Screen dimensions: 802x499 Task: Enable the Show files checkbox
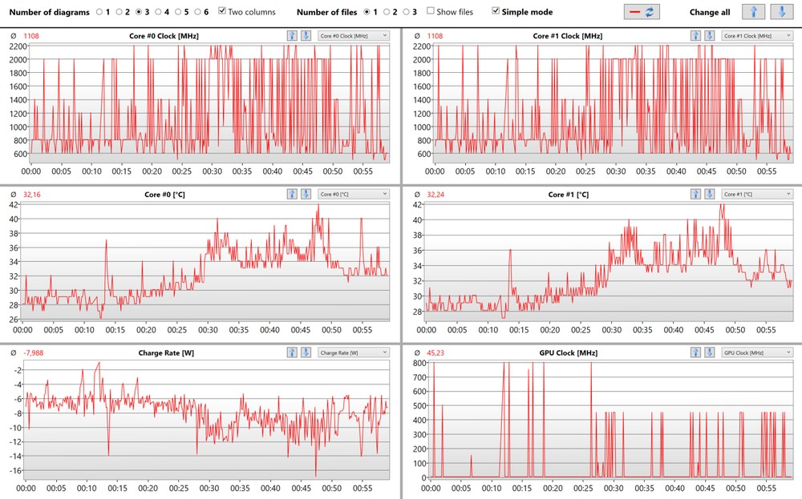point(431,12)
